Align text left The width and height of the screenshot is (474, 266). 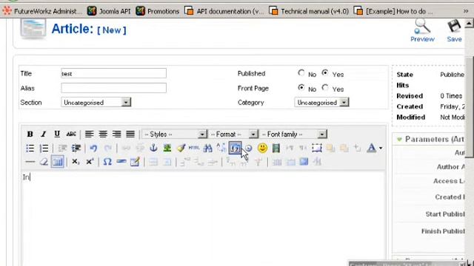[x=89, y=134]
